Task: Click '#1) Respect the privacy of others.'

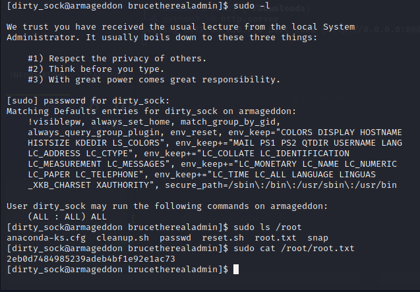Action: [x=117, y=59]
